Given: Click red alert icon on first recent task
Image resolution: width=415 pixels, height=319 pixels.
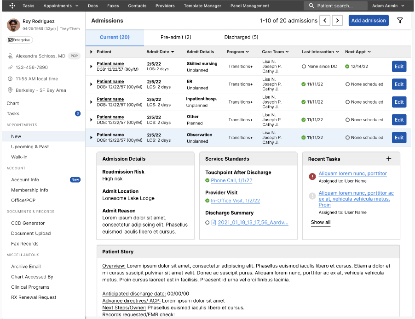Looking at the screenshot, I should pos(312,176).
